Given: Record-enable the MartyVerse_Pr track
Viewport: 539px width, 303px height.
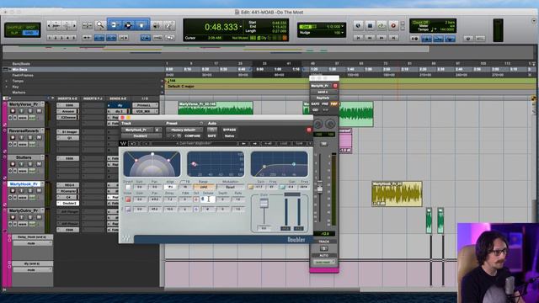Looking at the screenshot, I should [13, 111].
